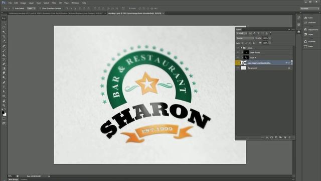Viewport: 321px width, 181px height.
Task: Open the Kind filter dropdown
Action: [x=242, y=33]
